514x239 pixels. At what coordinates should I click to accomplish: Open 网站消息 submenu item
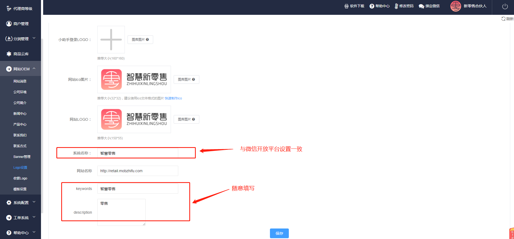[x=20, y=81]
